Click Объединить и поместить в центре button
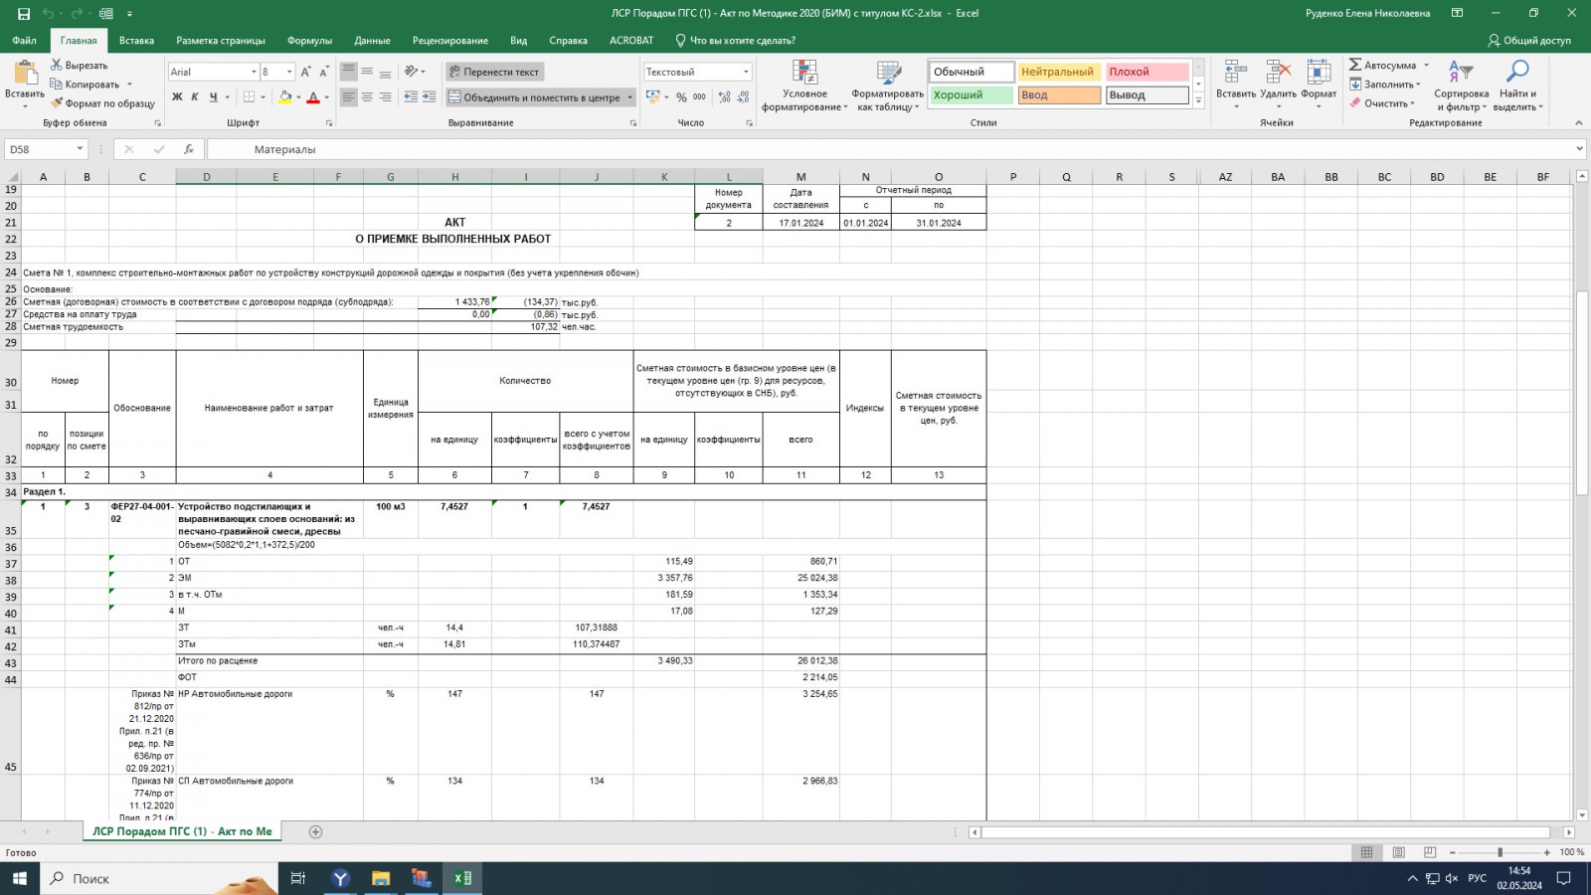 pos(534,97)
